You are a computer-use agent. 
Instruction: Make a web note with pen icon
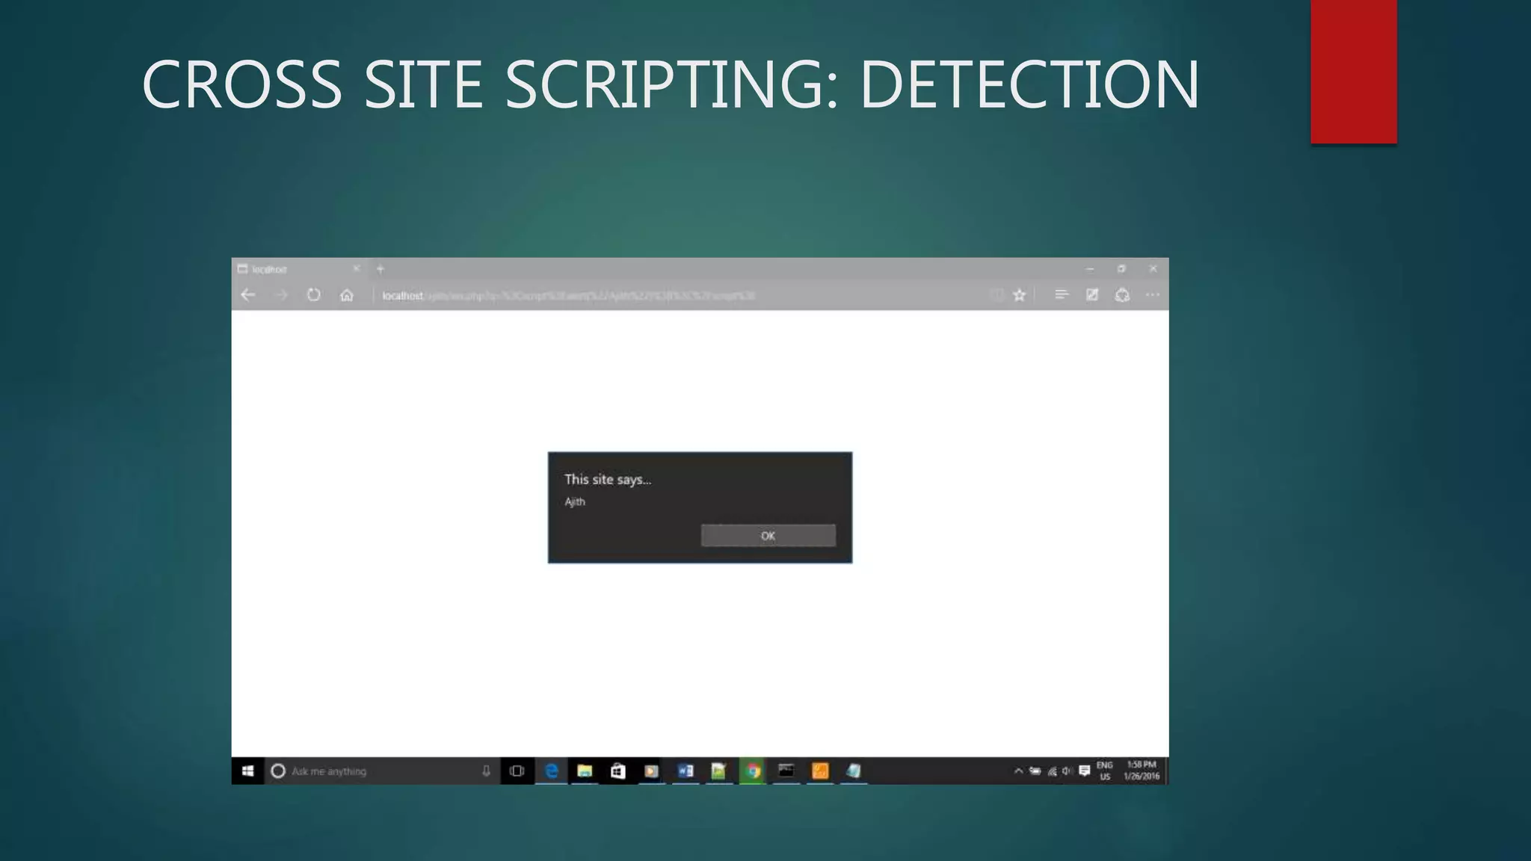(x=1092, y=295)
